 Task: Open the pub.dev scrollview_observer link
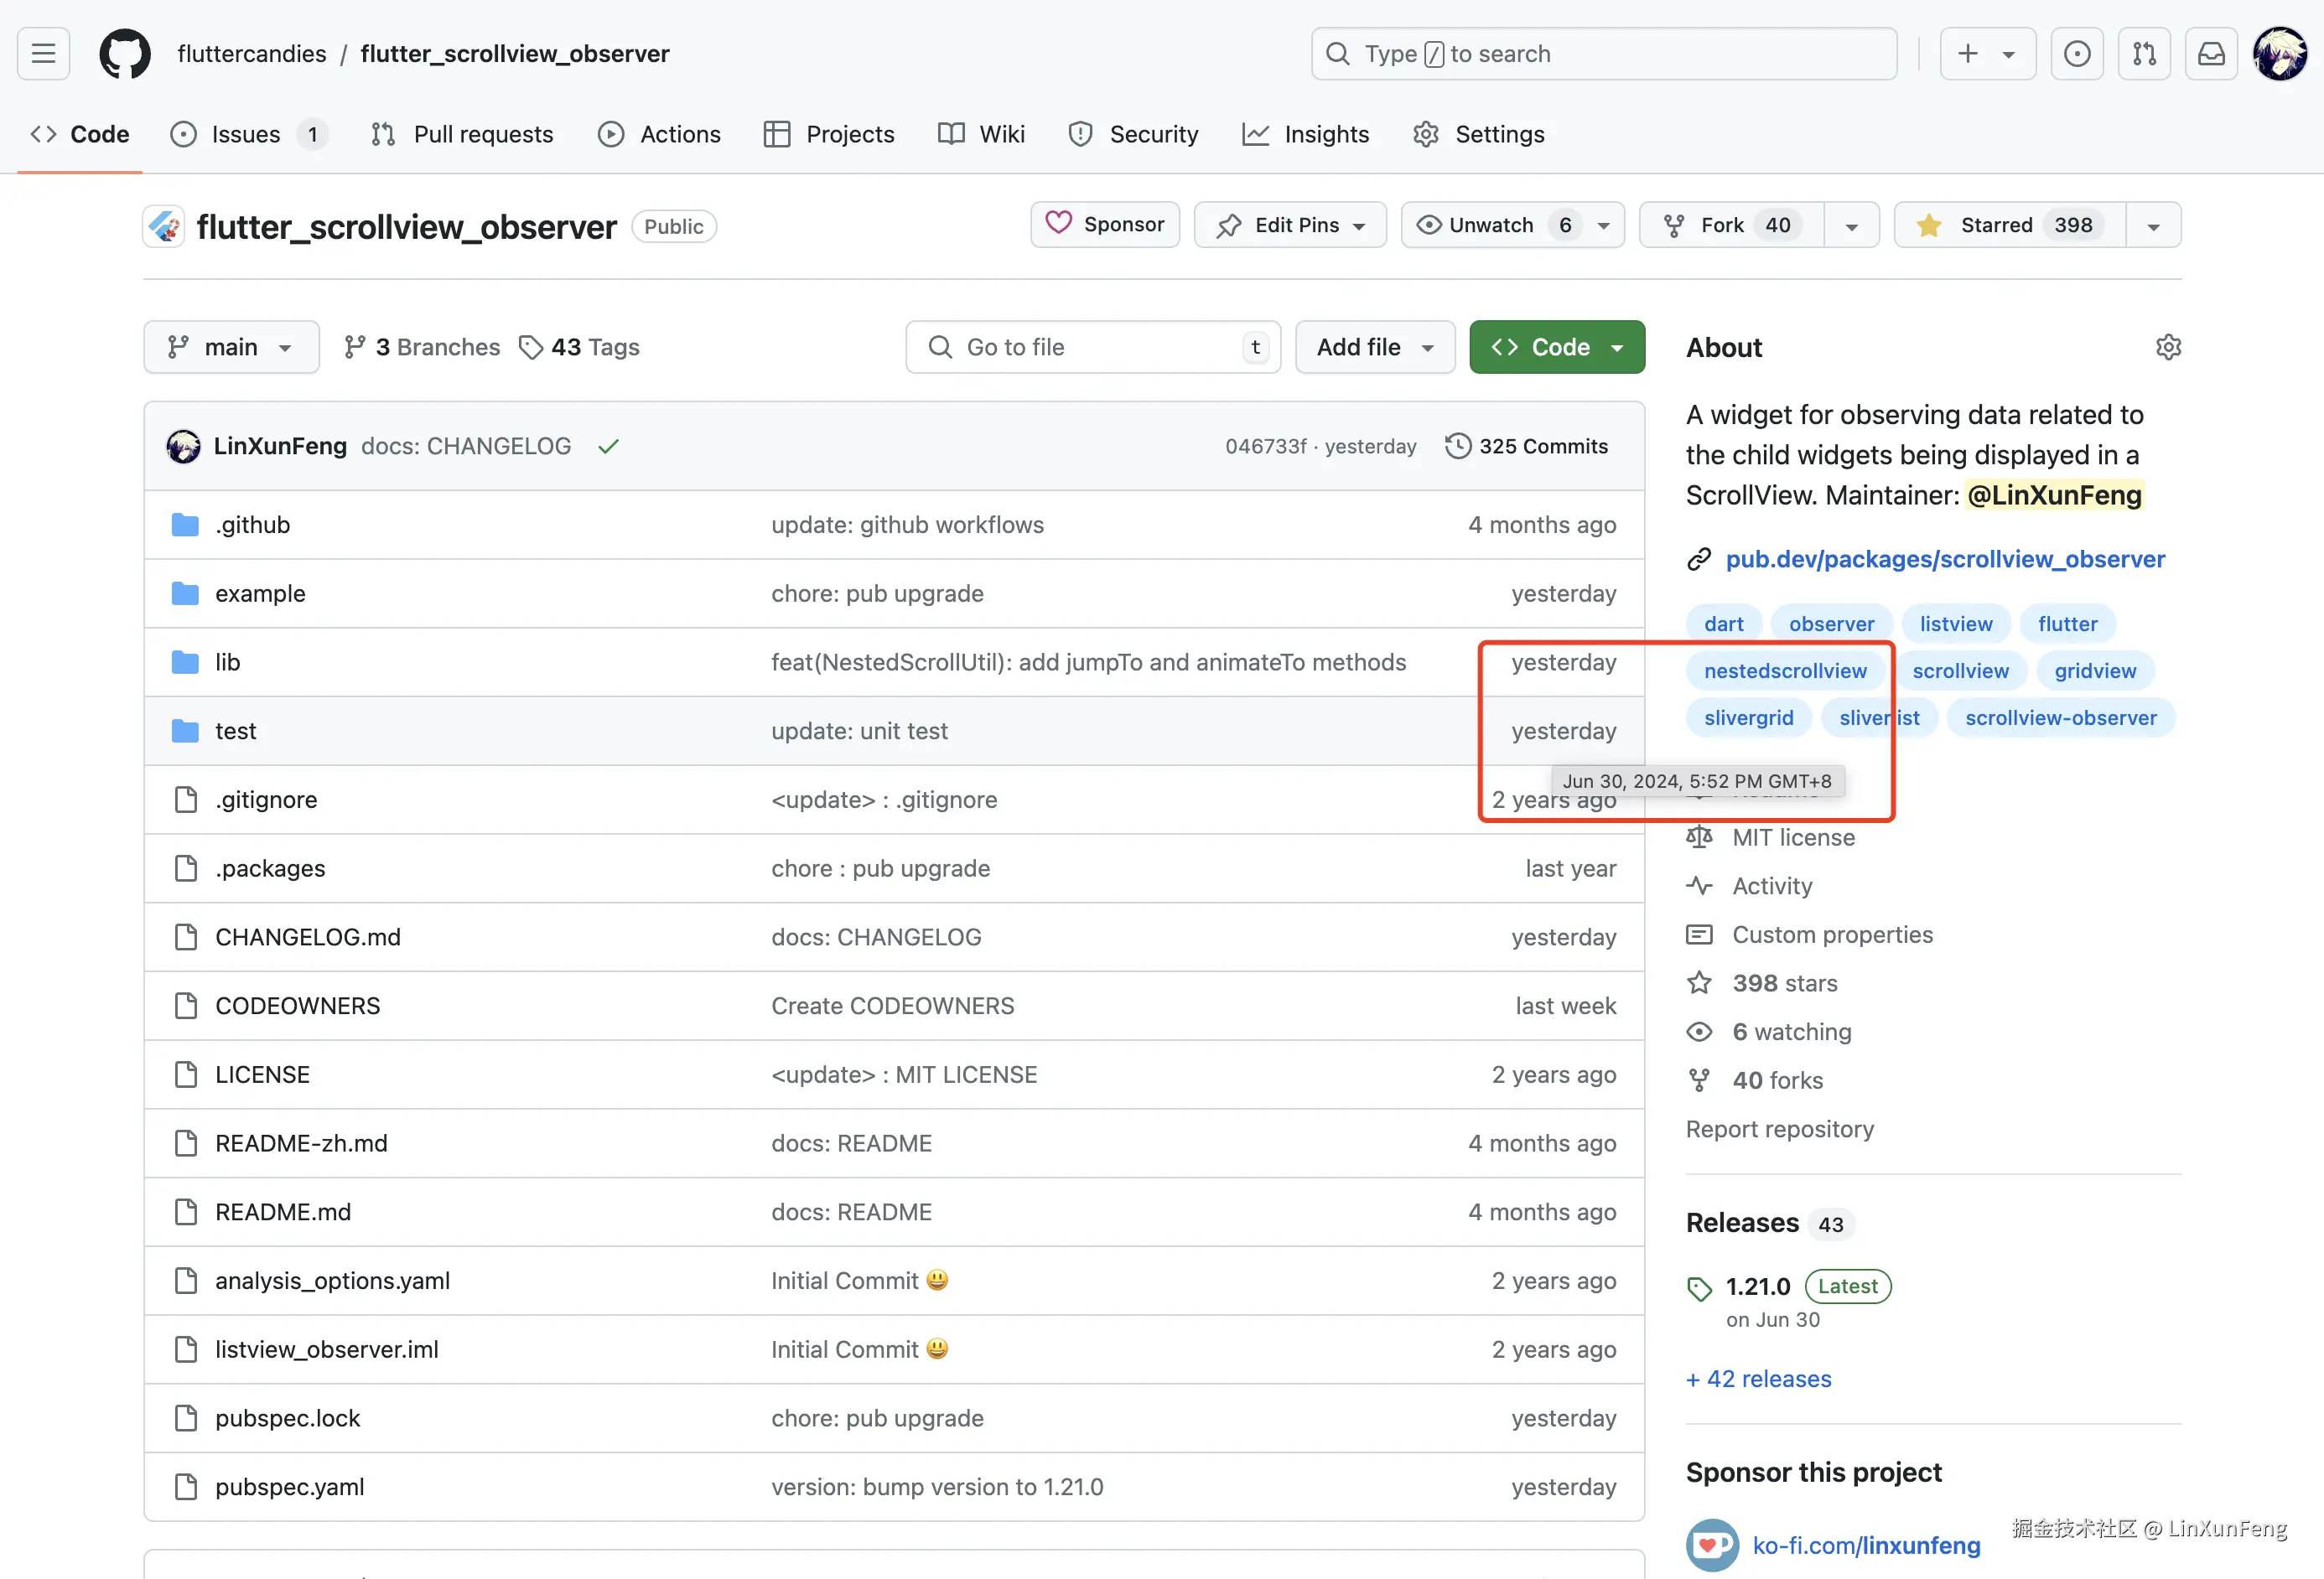pyautogui.click(x=1944, y=559)
